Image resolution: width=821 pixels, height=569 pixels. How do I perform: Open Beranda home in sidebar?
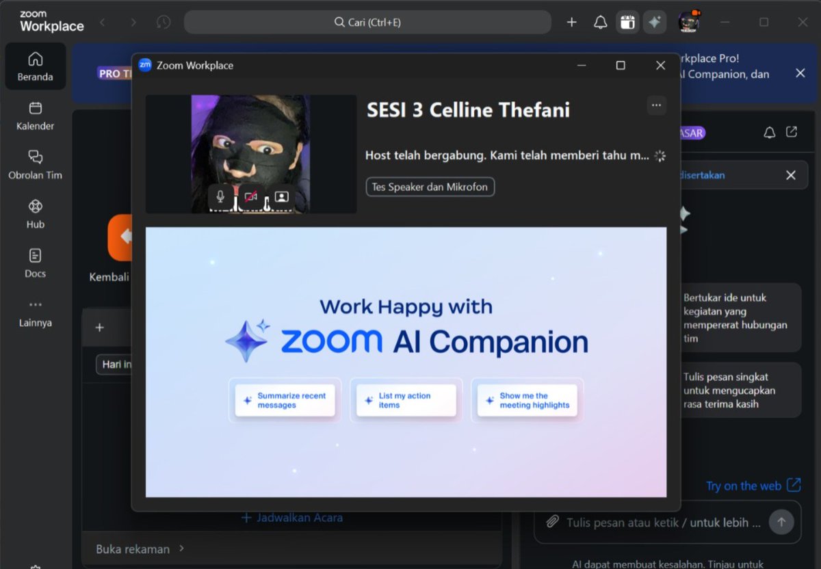[36, 66]
